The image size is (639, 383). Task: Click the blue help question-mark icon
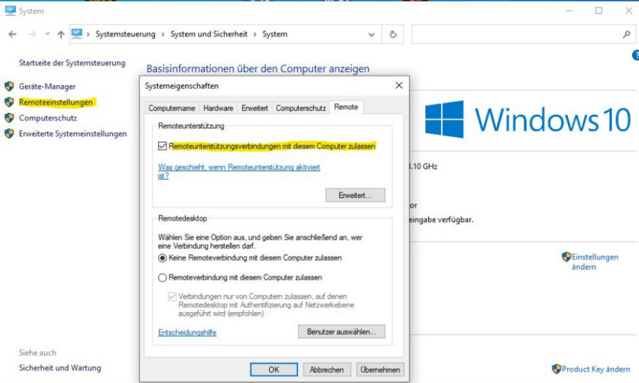pos(635,55)
